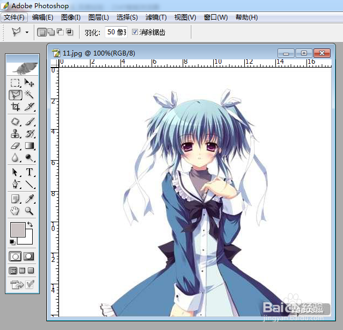The image size is (343, 330).
Task: Open the 图像(I) menu
Action: click(71, 17)
